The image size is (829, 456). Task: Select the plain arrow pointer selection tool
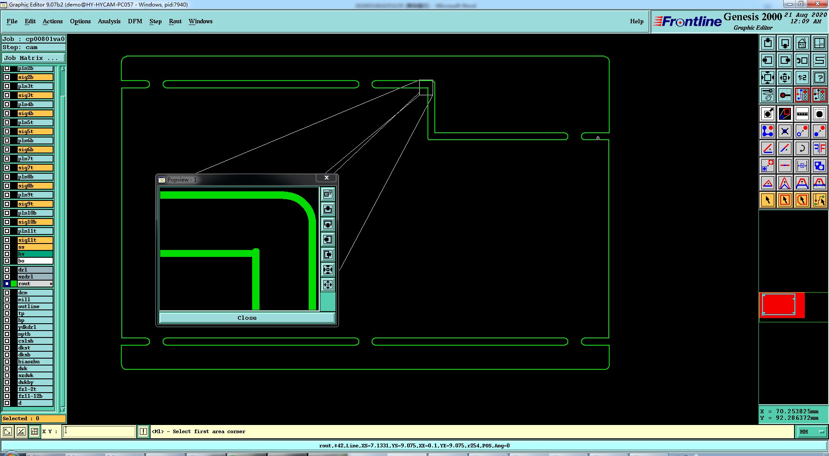[x=768, y=200]
